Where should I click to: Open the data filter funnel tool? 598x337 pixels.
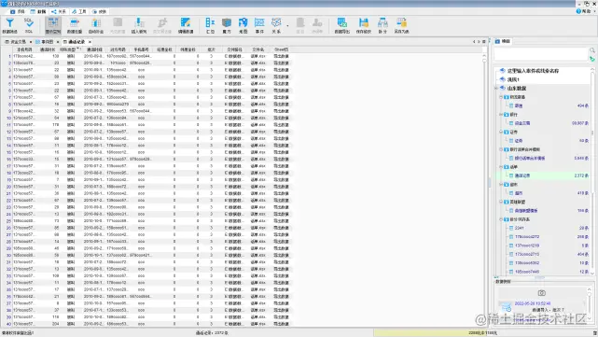(x=9, y=25)
